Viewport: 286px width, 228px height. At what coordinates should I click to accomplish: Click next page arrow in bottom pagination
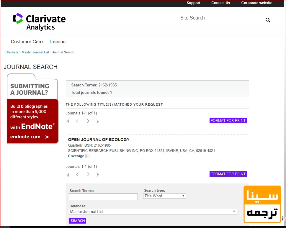click(x=88, y=175)
